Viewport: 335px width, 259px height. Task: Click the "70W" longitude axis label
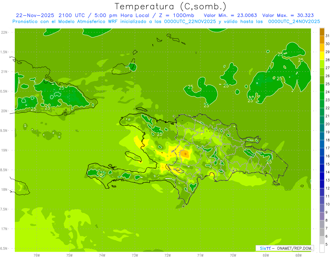(x=233, y=255)
